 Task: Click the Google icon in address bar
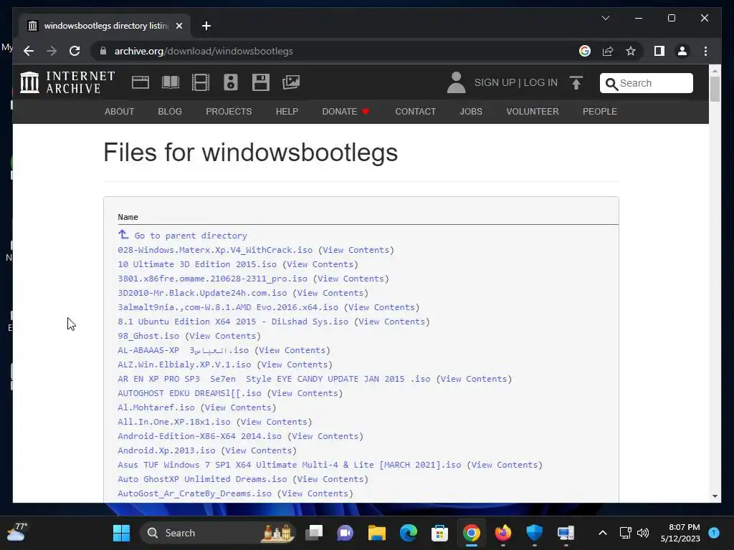point(585,51)
